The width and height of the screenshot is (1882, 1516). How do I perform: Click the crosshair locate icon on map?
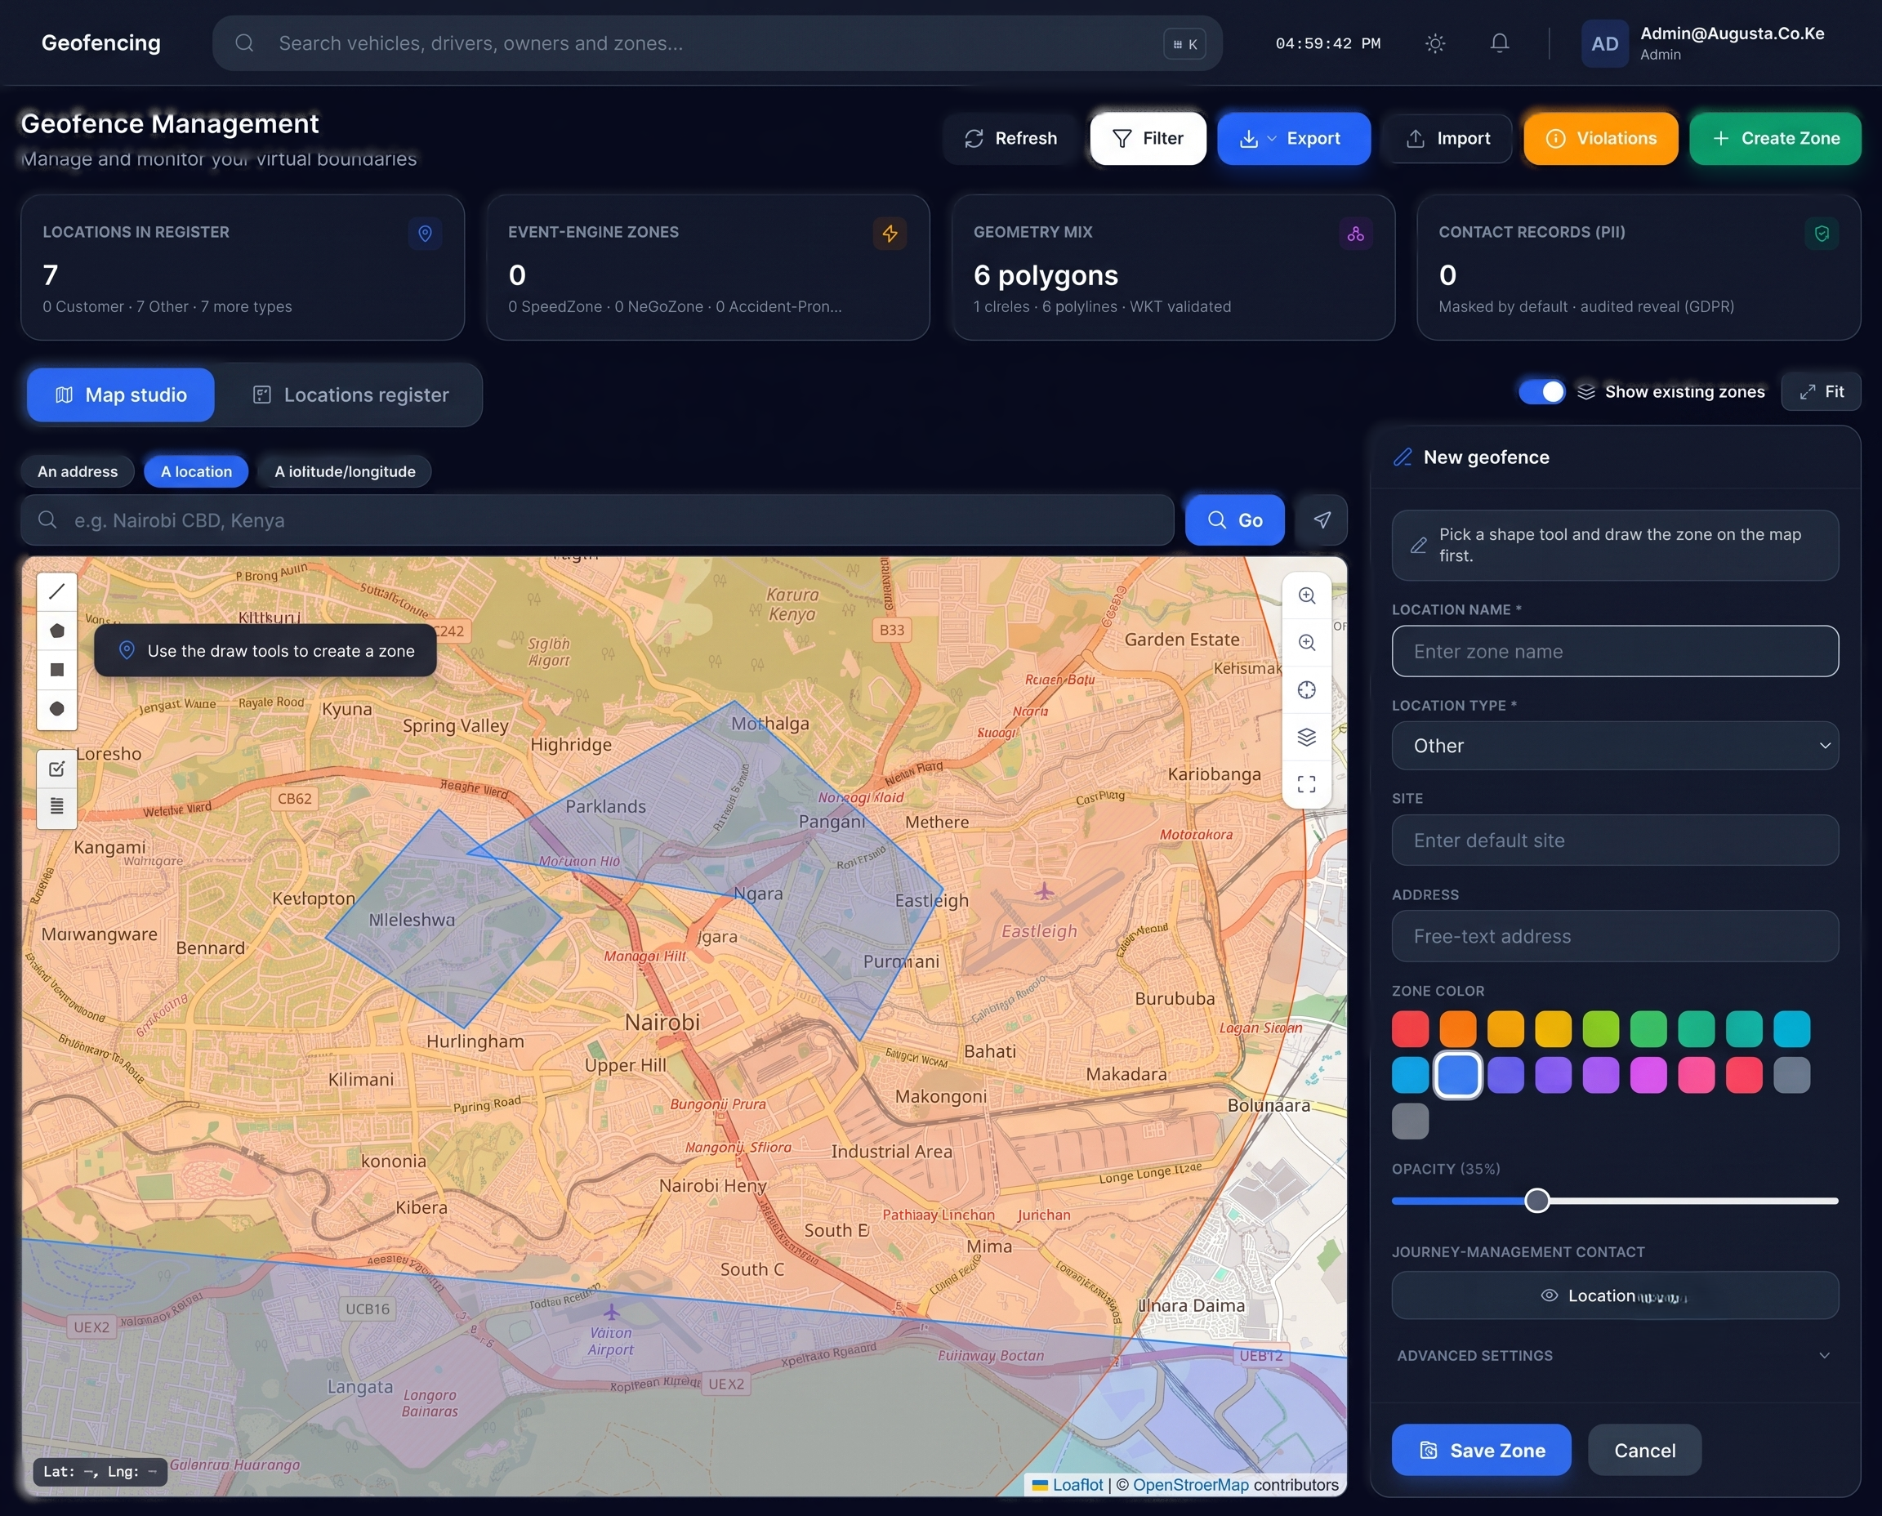click(x=1306, y=690)
